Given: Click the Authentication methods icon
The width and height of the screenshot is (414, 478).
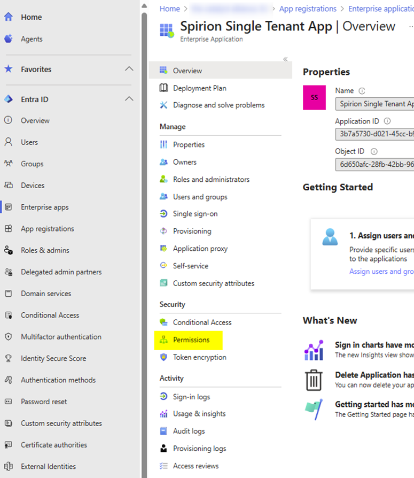Looking at the screenshot, I should click(x=9, y=380).
